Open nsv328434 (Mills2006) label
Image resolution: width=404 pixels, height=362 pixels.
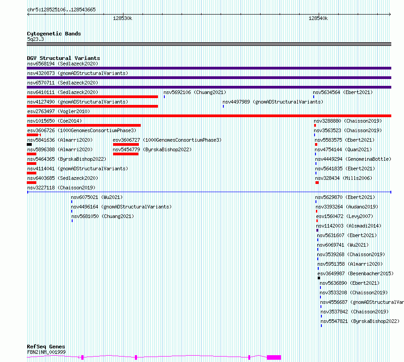(344, 178)
